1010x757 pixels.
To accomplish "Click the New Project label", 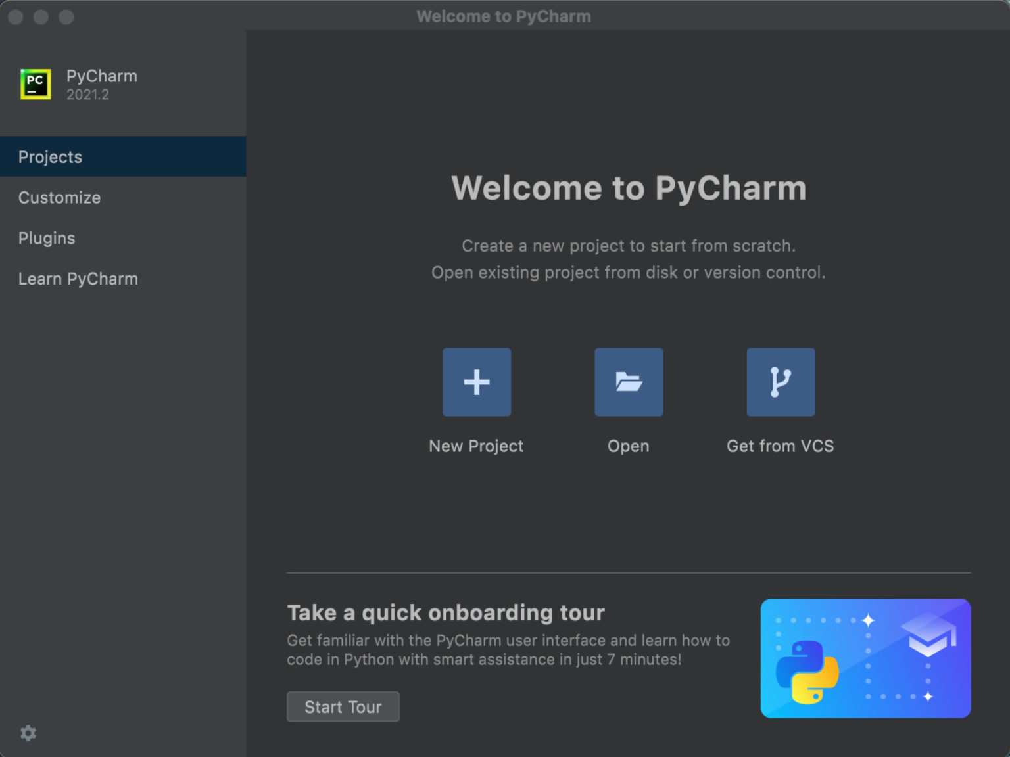I will click(476, 446).
